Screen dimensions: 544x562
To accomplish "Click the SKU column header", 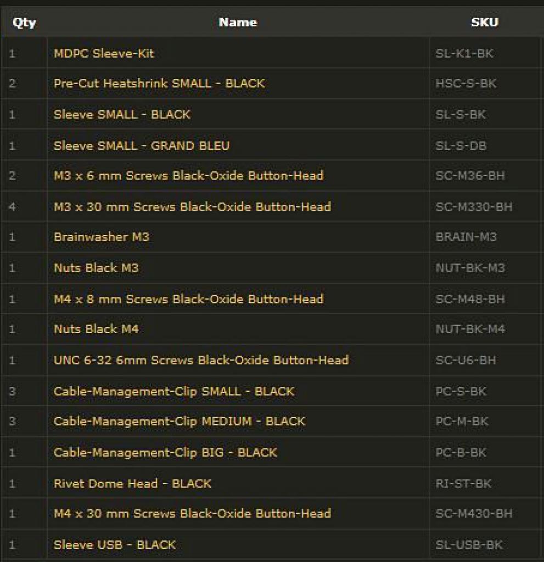I will point(485,22).
